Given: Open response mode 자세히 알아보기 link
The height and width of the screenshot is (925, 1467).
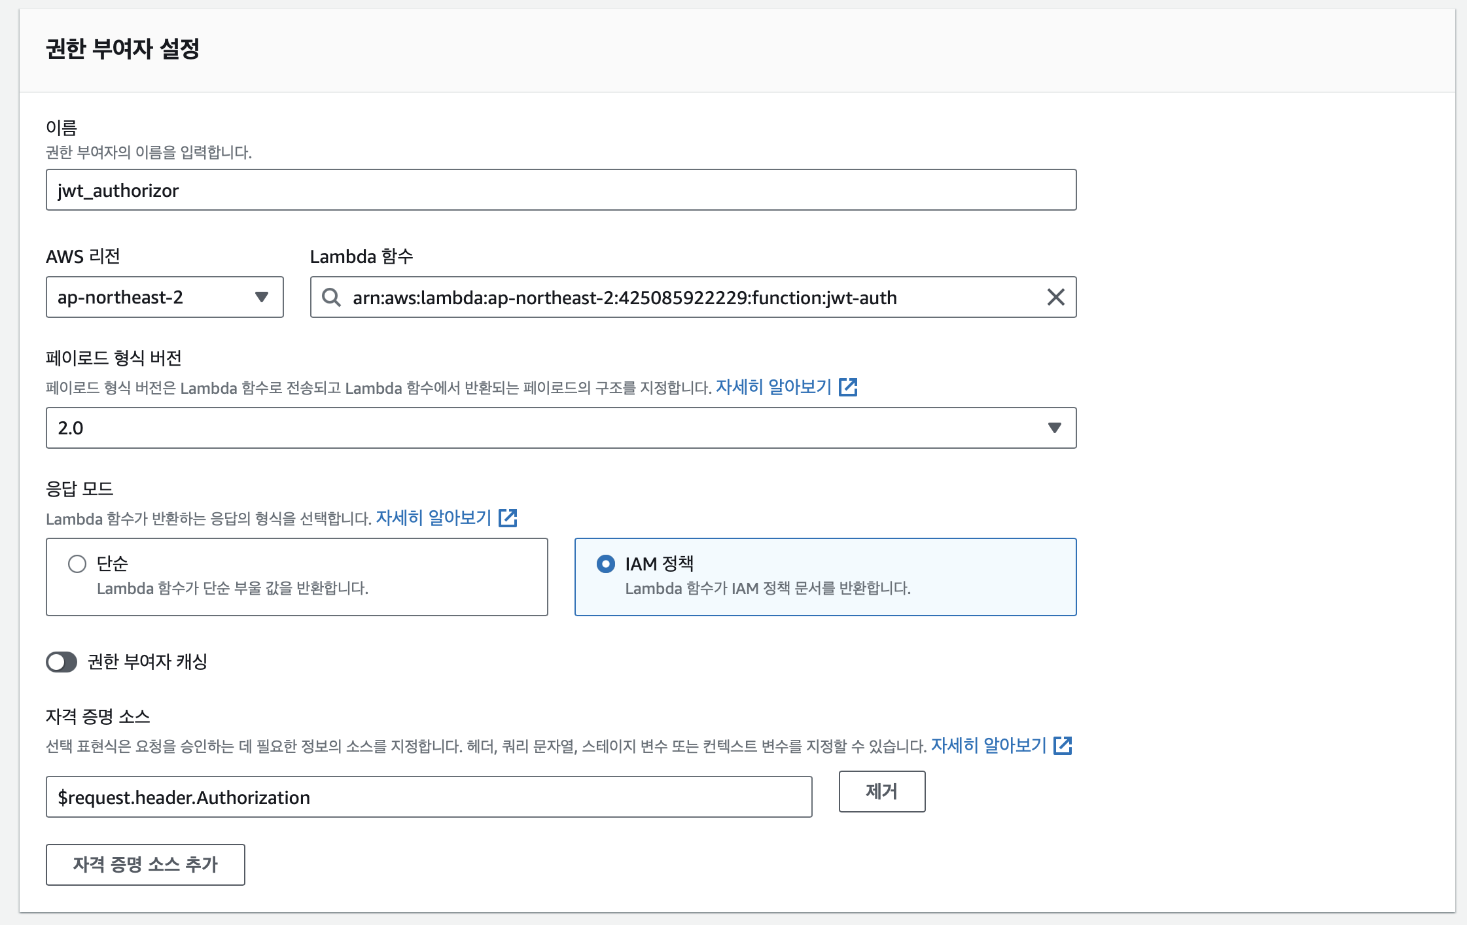Looking at the screenshot, I should (x=433, y=518).
